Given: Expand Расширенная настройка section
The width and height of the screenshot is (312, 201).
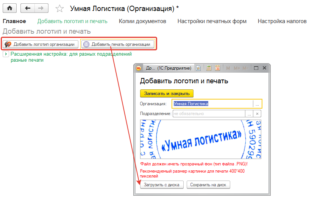Looking at the screenshot, I should (6, 54).
